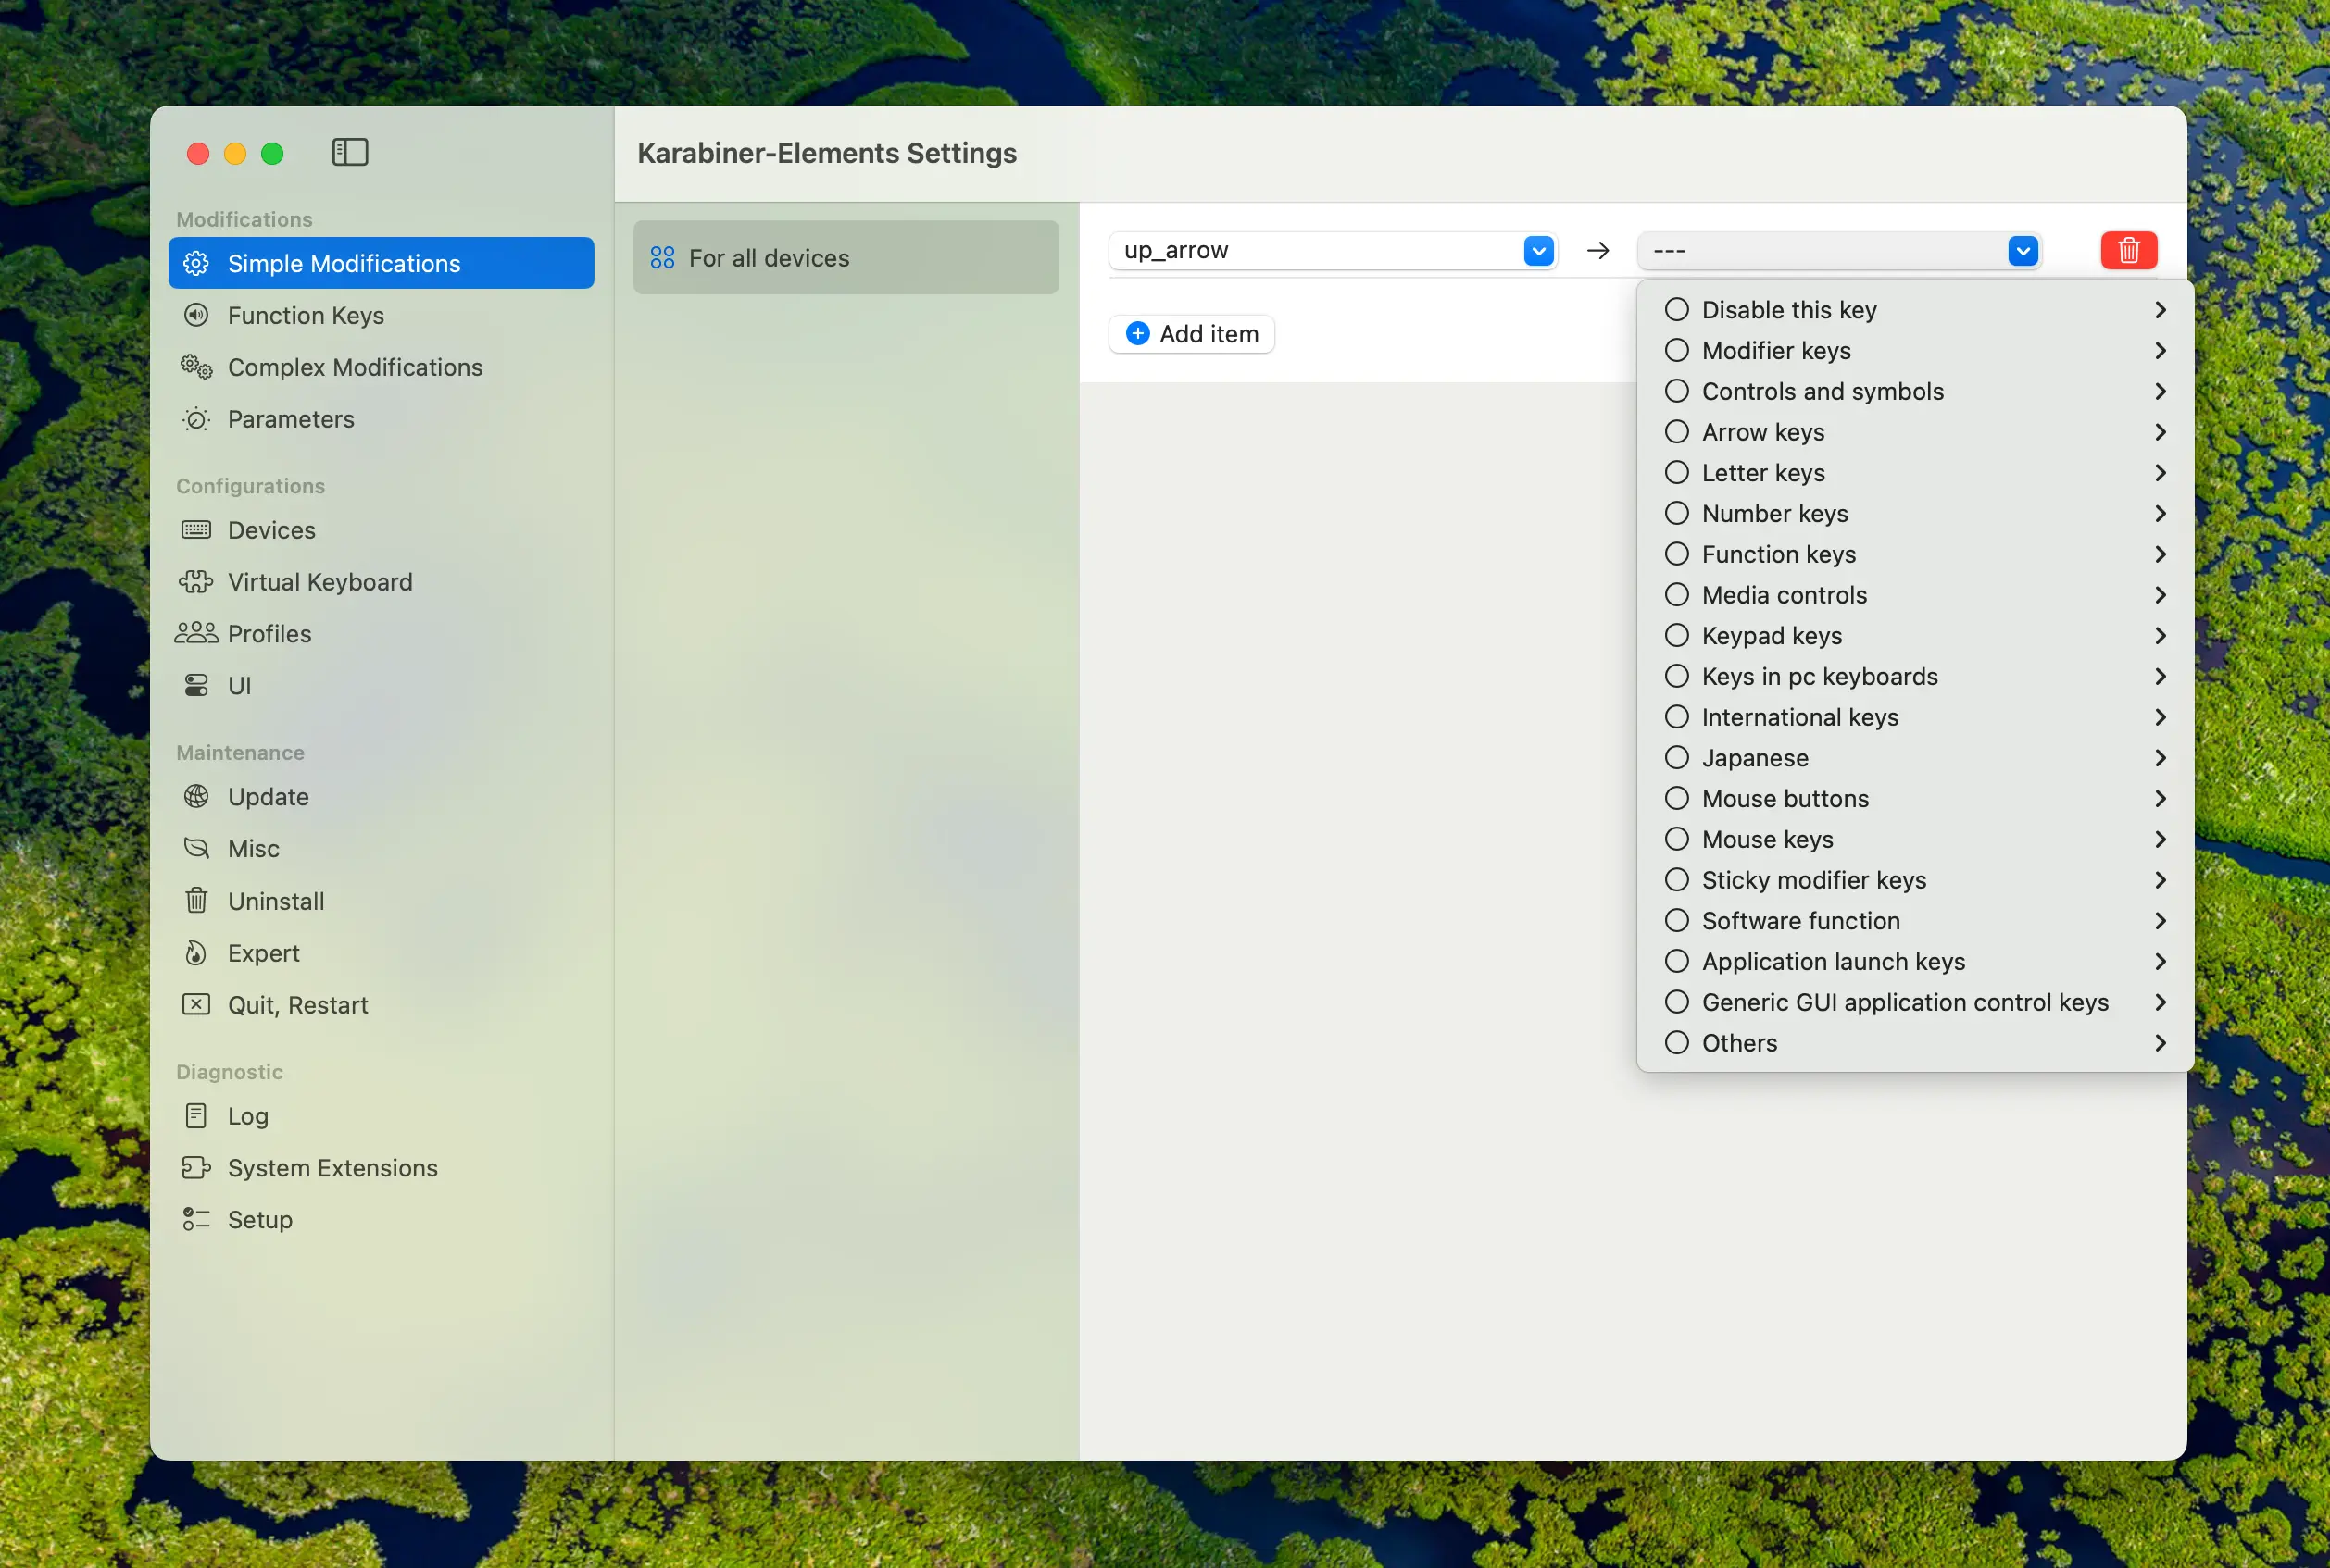Viewport: 2330px width, 1568px height.
Task: Click the Complex Modifications gears icon
Action: pos(196,367)
